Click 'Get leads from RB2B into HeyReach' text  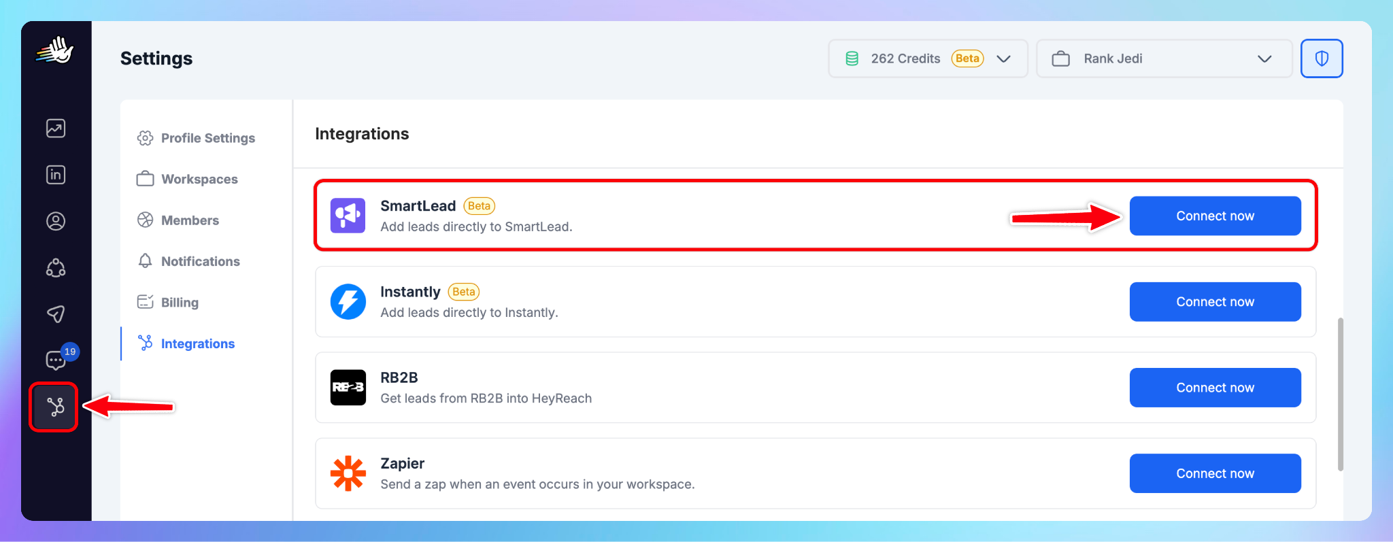pos(486,398)
